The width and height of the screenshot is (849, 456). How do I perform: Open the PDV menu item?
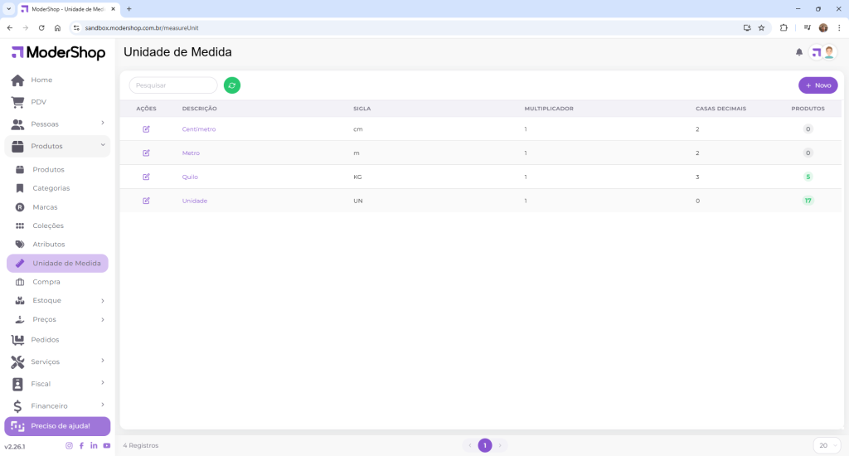point(38,102)
